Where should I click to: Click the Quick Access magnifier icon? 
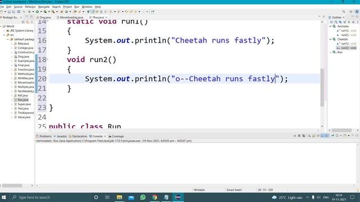click(344, 12)
